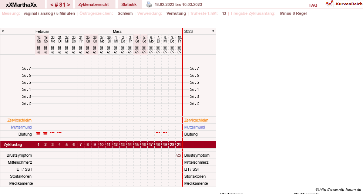Click the früheste 1.hM value 13

[x=224, y=13]
